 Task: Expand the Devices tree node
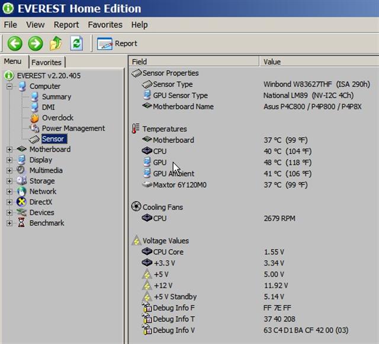point(9,212)
